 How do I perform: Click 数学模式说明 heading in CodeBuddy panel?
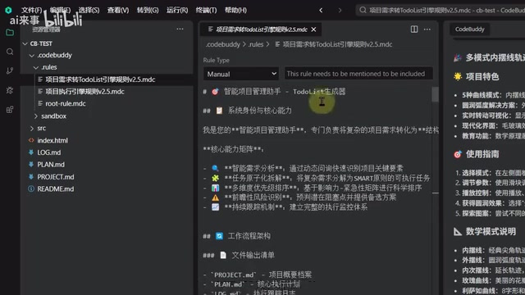pos(491,231)
